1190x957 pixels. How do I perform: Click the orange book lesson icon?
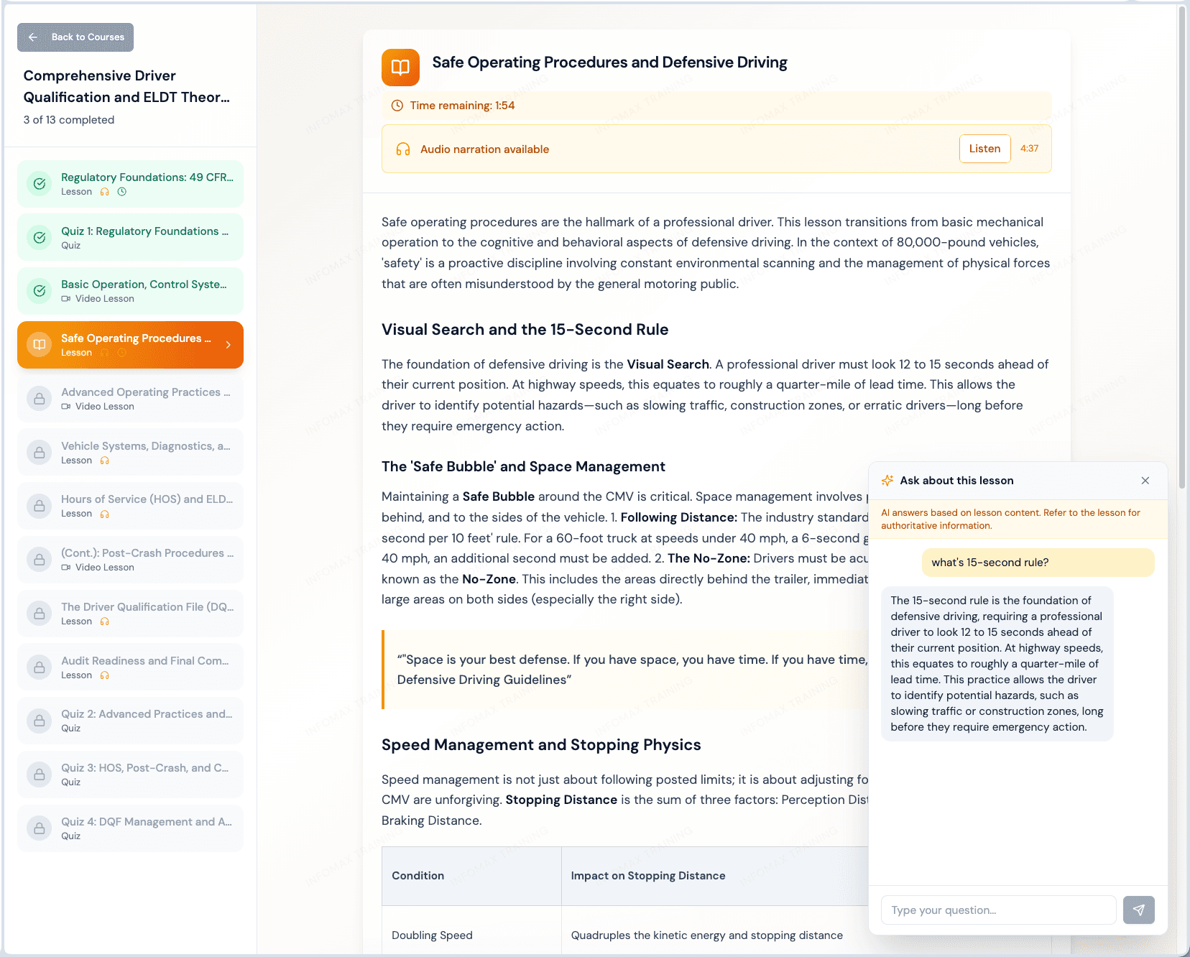(x=400, y=68)
